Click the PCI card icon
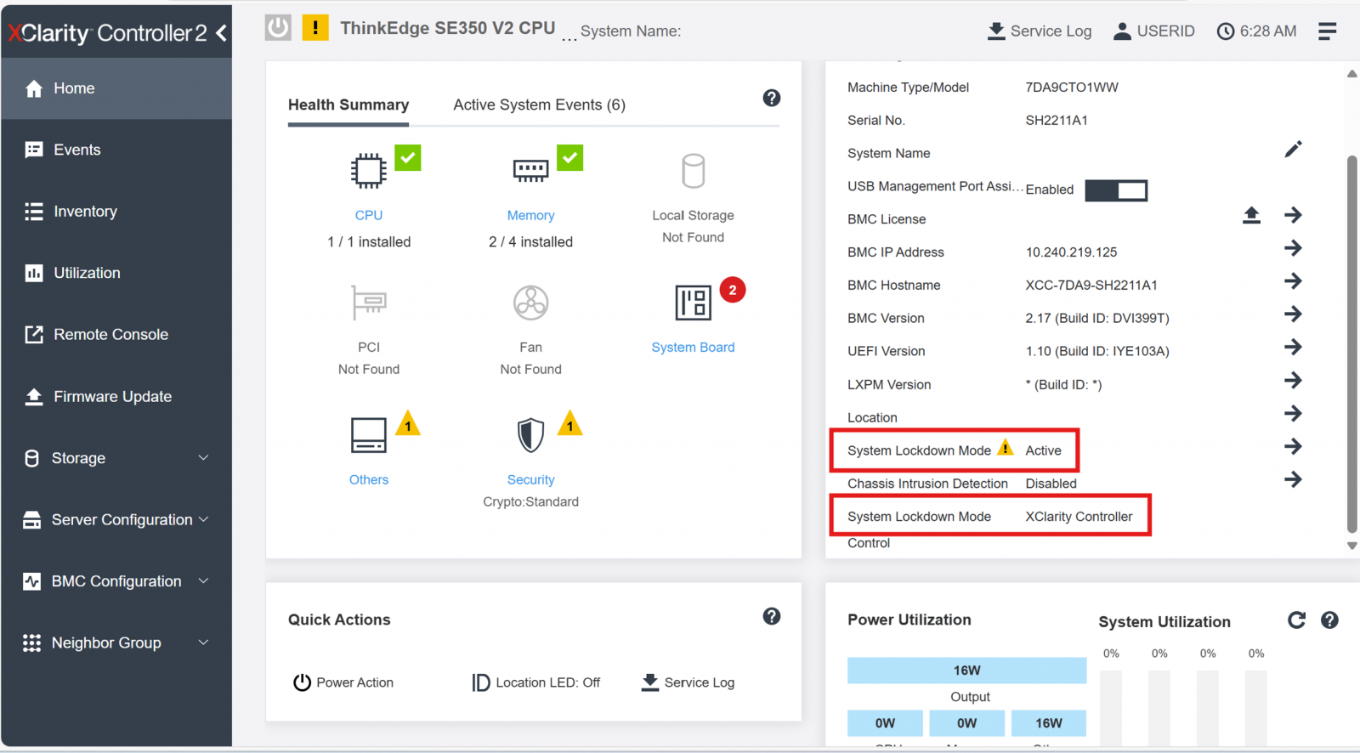 pyautogui.click(x=369, y=303)
